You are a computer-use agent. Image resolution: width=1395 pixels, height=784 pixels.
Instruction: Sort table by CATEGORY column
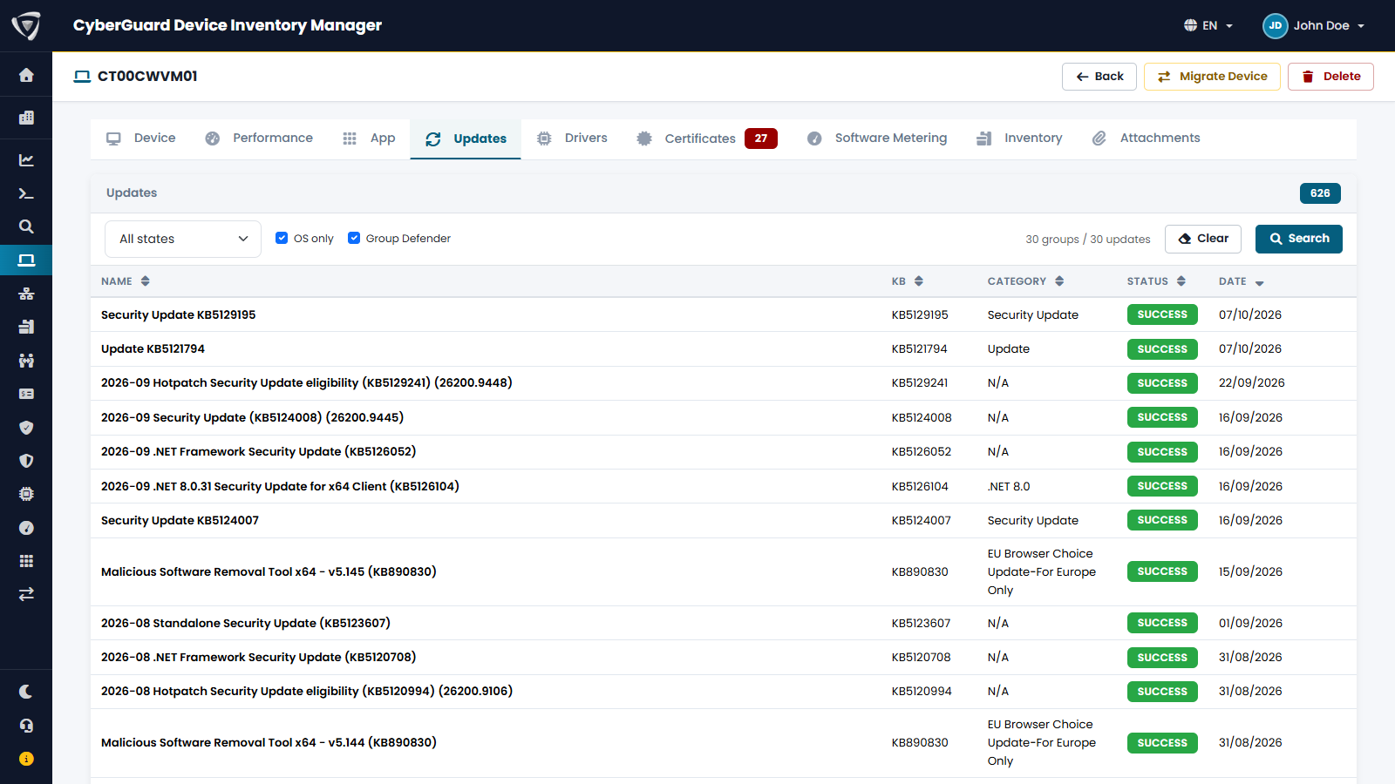coord(1026,281)
